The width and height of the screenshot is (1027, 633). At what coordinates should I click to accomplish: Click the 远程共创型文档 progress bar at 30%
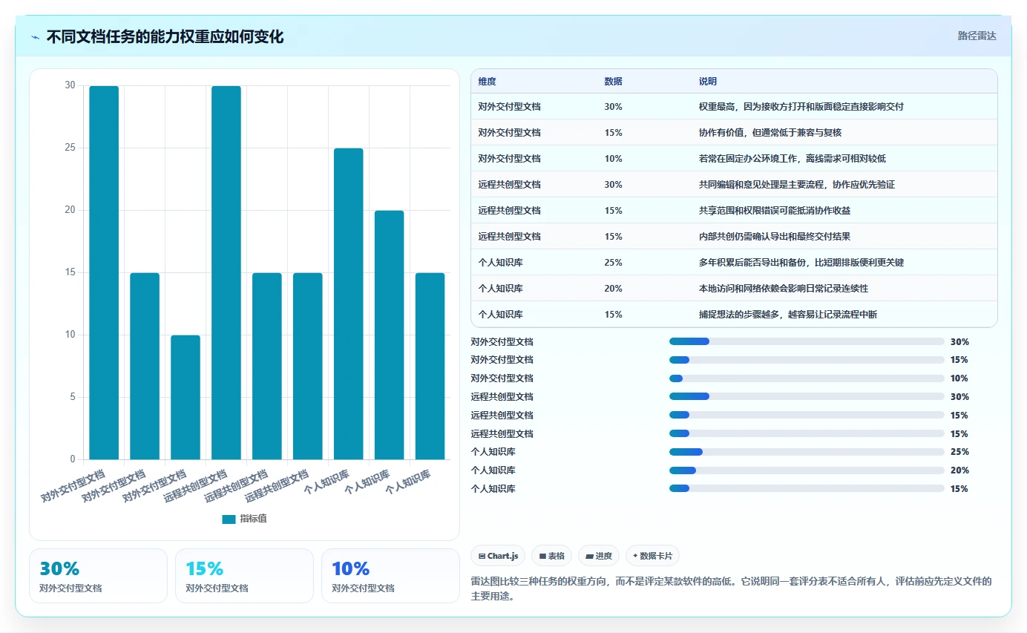807,397
